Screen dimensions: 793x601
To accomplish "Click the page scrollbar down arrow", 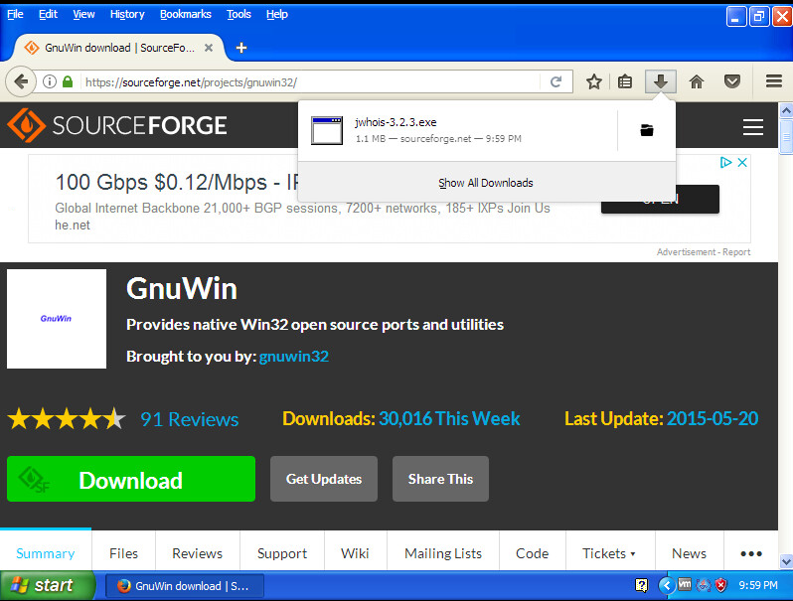I will [786, 561].
